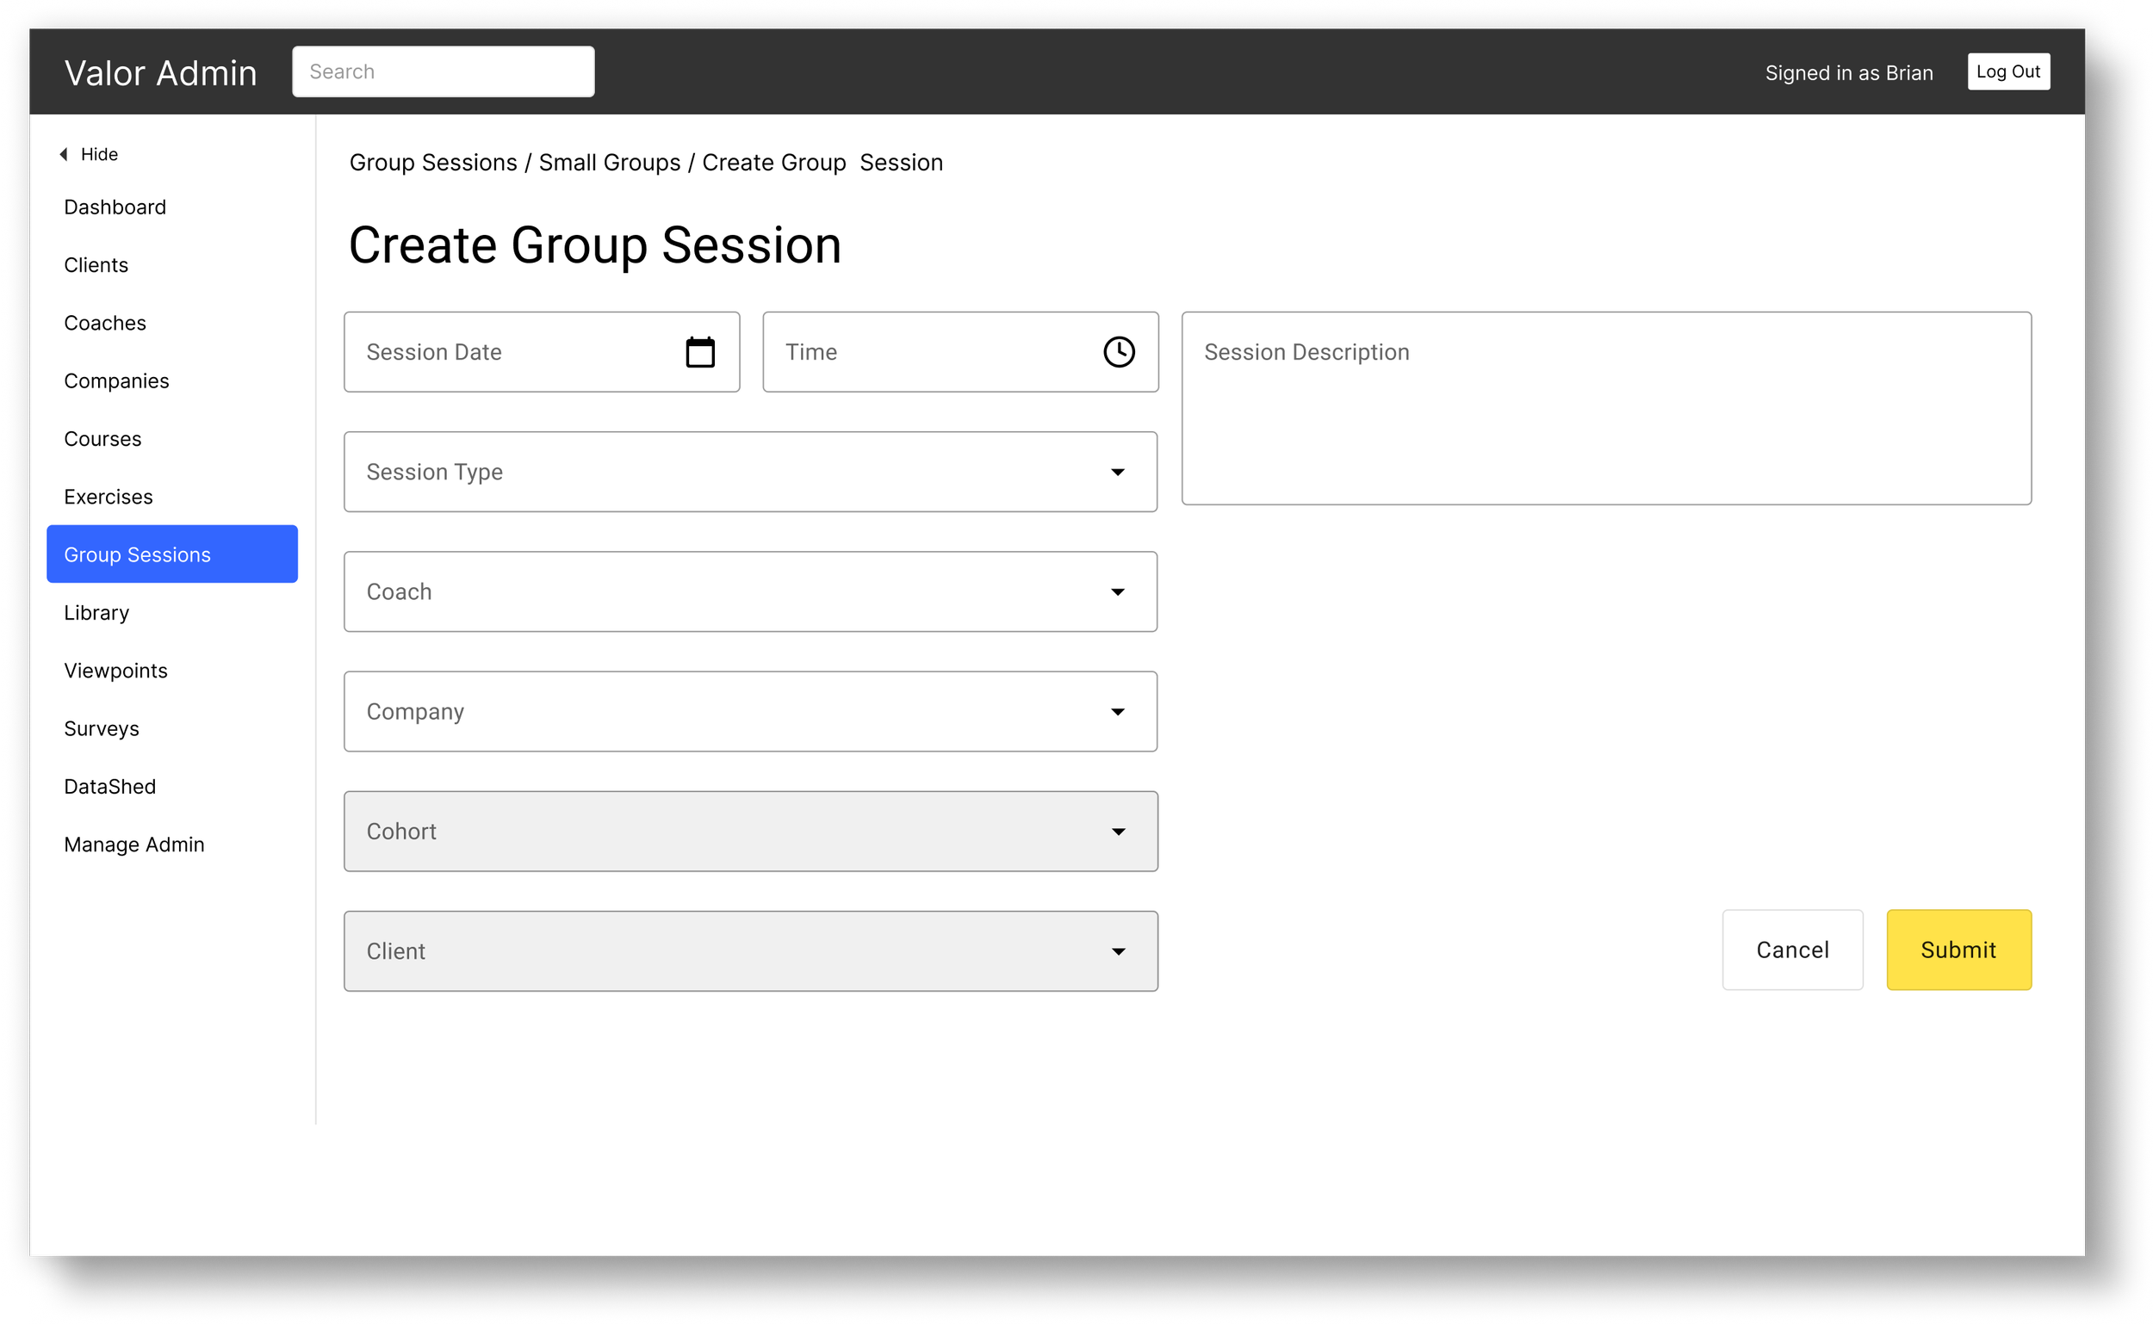Expand the Session Type dropdown

1118,472
